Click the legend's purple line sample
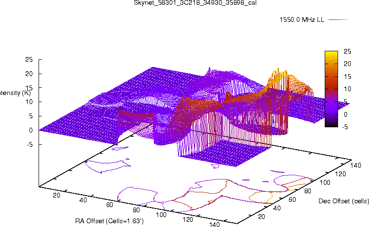369x227 pixels. coord(339,19)
